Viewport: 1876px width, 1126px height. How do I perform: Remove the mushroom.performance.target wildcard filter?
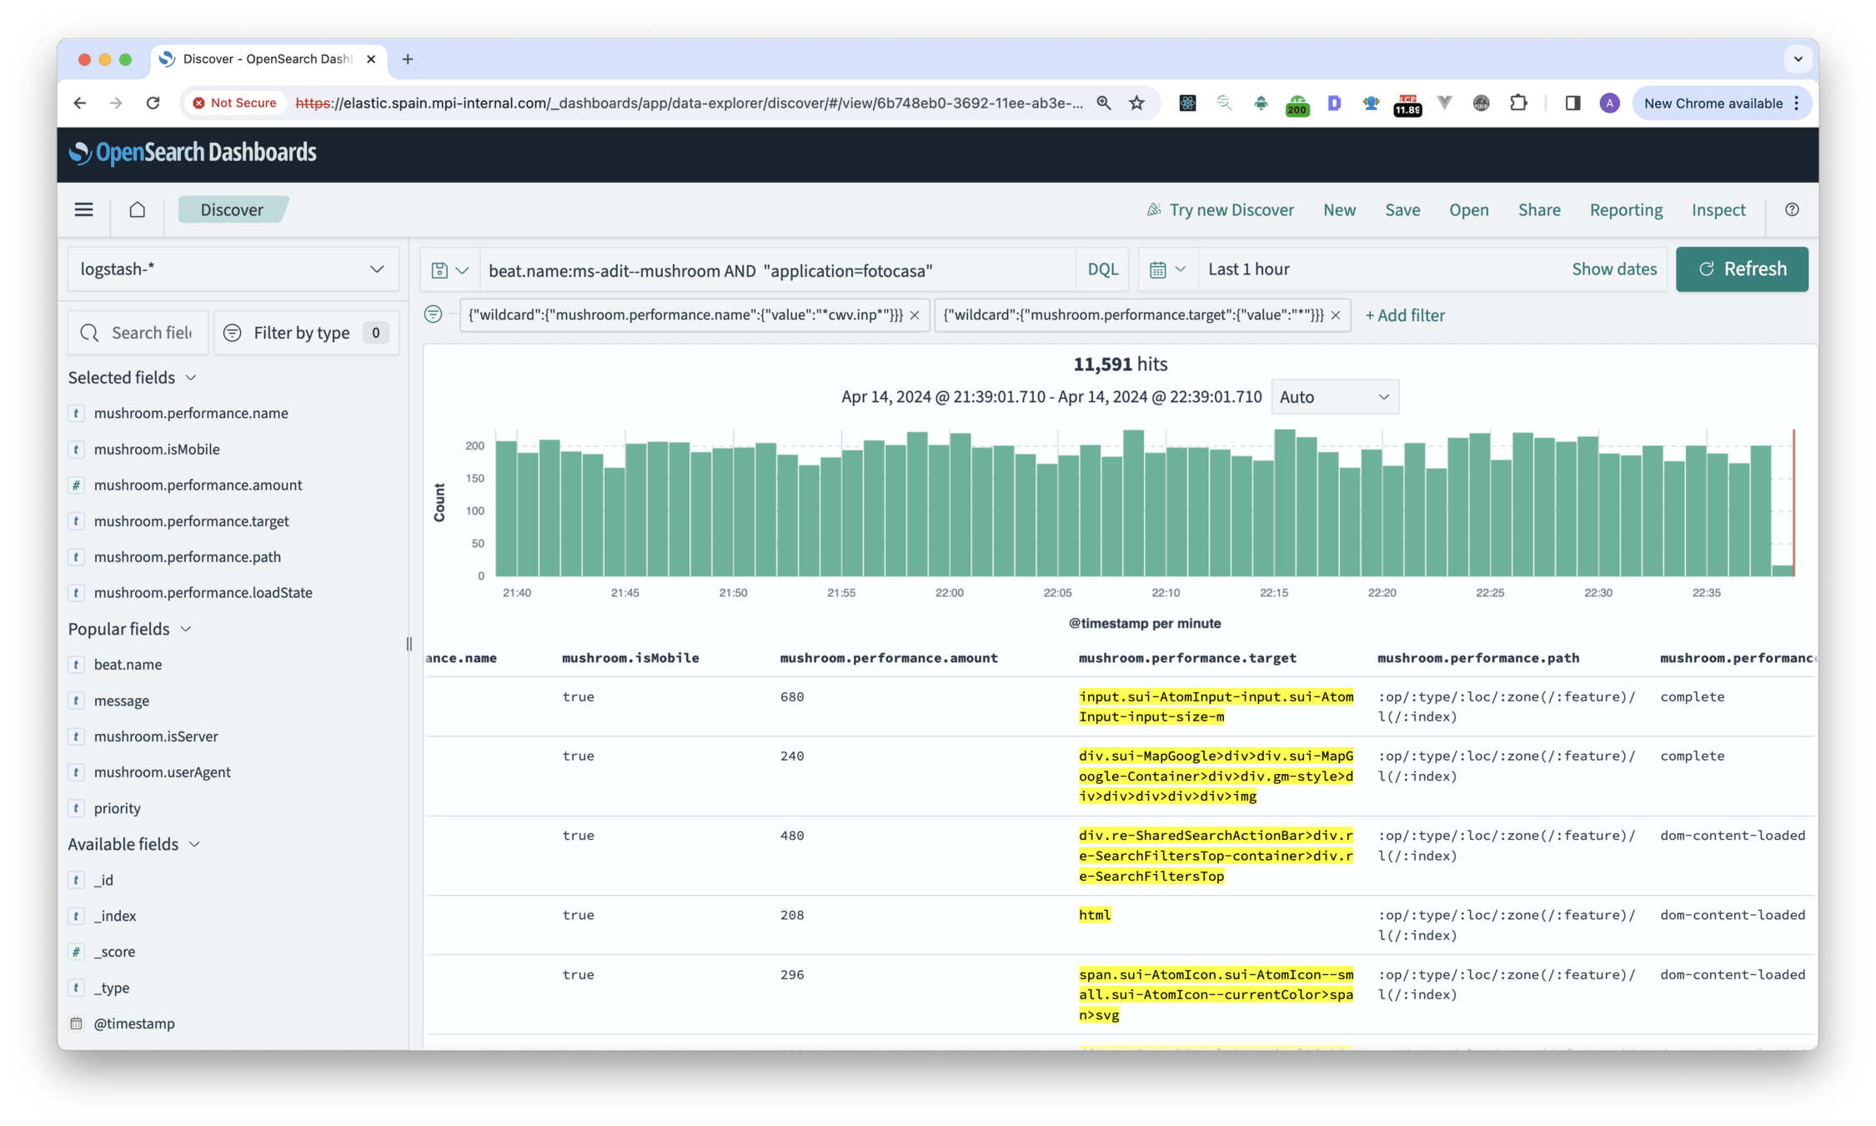pos(1336,315)
